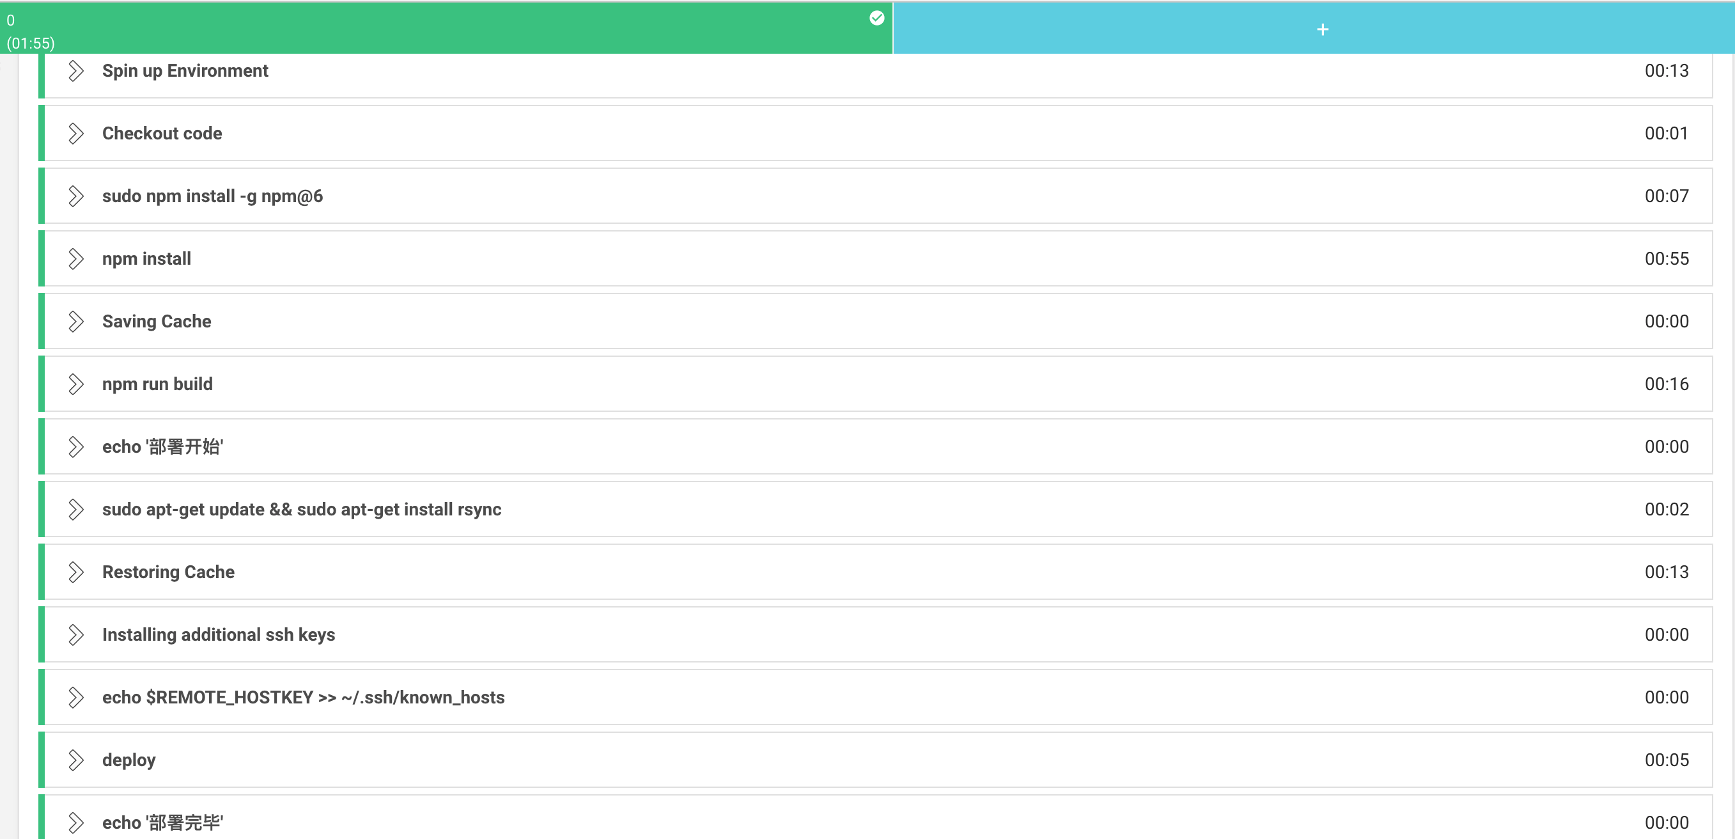Viewport: 1735px width, 839px height.
Task: Open the echo $REMOTE_HOSTKEY known_hosts step
Action: (x=303, y=698)
